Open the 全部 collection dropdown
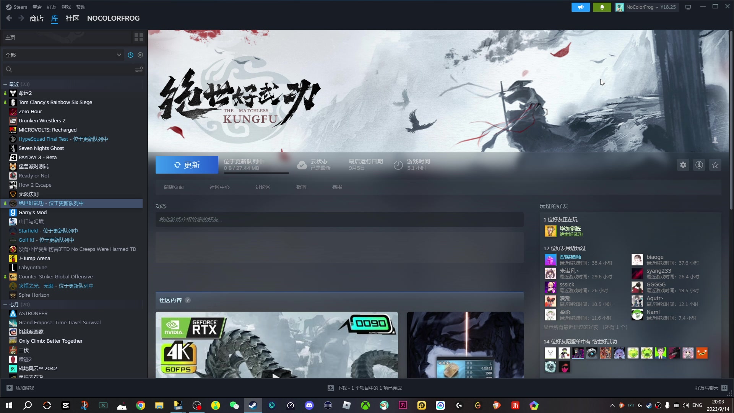 click(63, 55)
